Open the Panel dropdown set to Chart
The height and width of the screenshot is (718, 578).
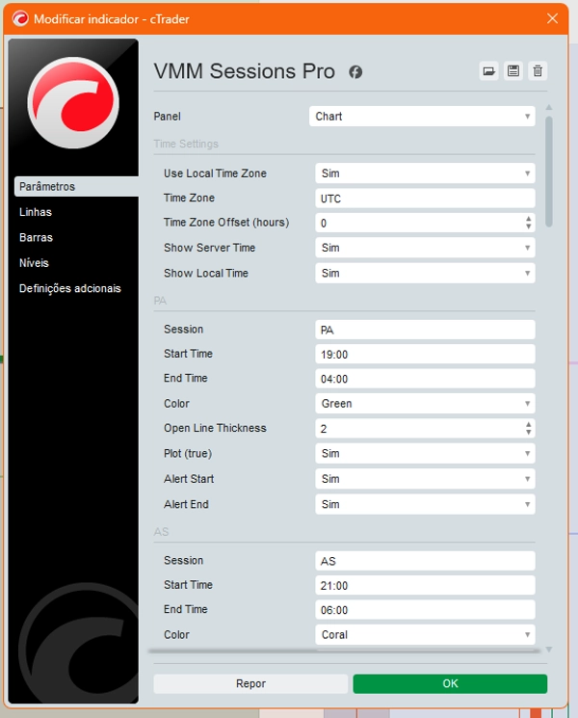(x=422, y=117)
